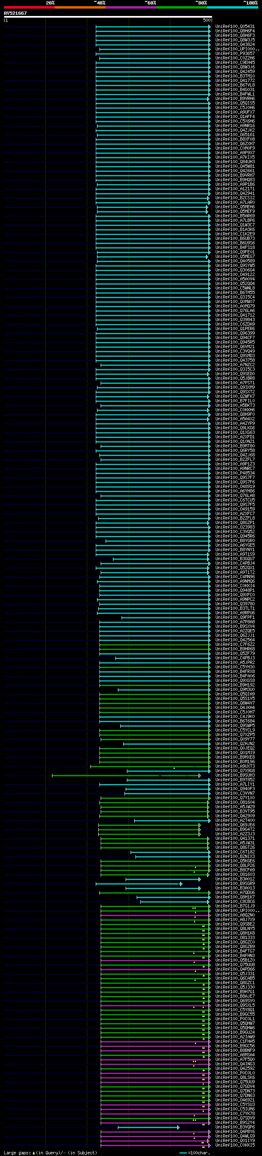
Task: Click the scale end value 500
Action: click(x=206, y=20)
